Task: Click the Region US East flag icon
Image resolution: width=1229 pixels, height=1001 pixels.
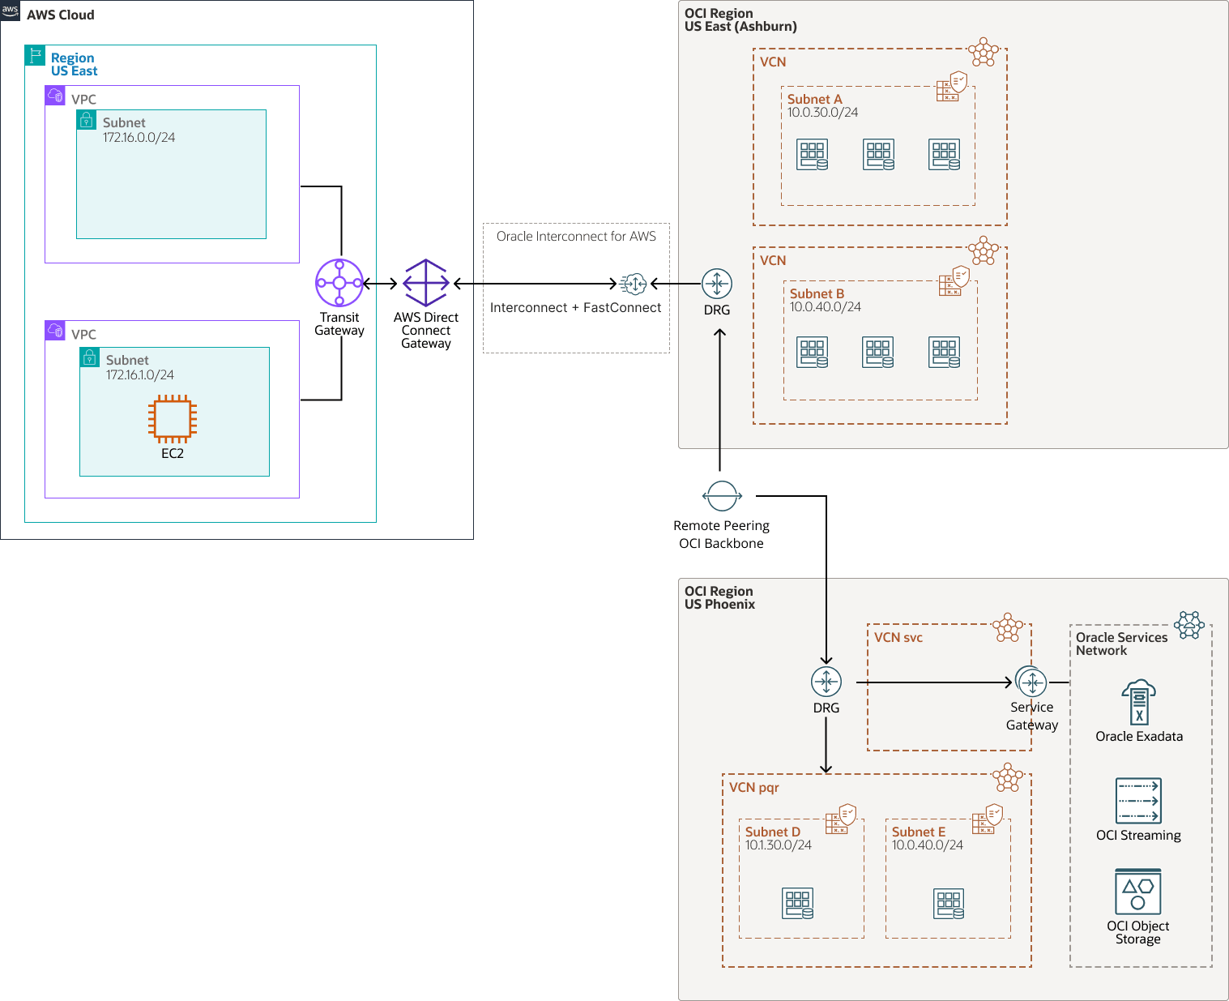Action: tap(35, 55)
